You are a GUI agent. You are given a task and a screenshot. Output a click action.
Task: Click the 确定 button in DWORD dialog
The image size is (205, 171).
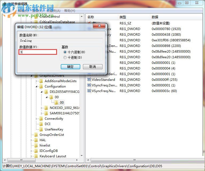pyautogui.click(x=70, y=67)
